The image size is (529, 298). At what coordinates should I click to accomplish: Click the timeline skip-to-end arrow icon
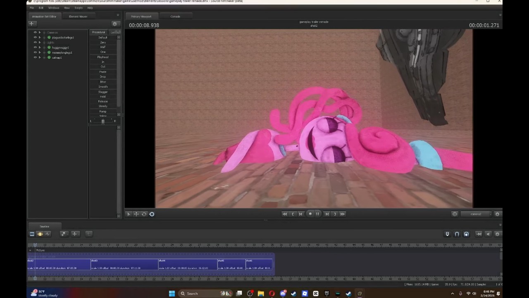point(479,234)
